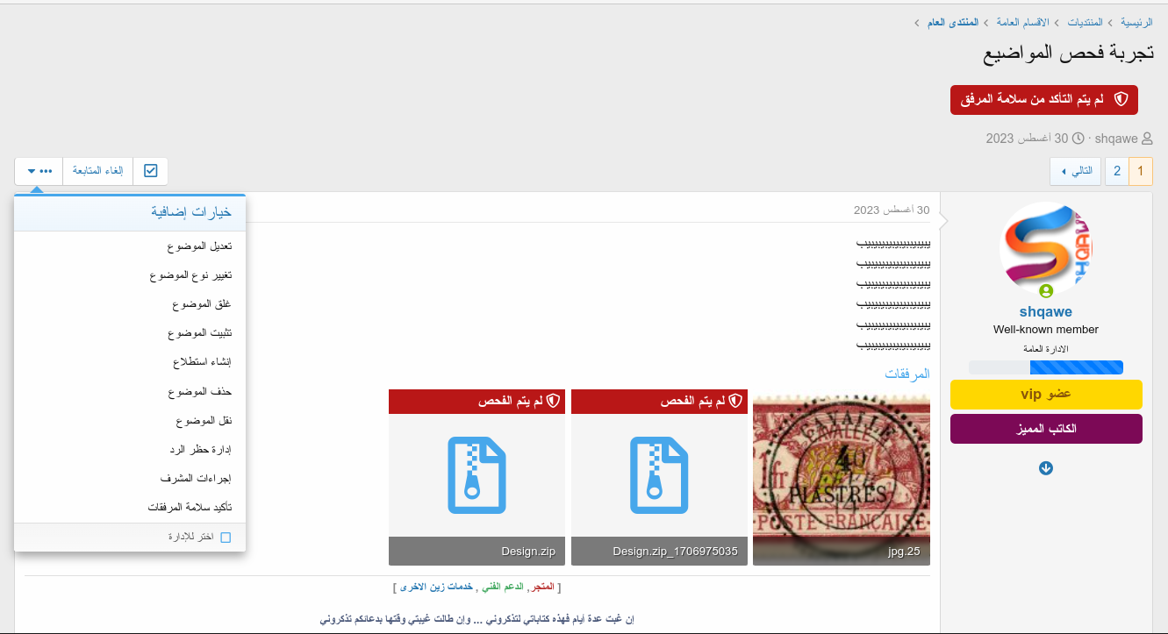Go to the next page with 'التالي'
The width and height of the screenshot is (1168, 634).
tap(1076, 171)
